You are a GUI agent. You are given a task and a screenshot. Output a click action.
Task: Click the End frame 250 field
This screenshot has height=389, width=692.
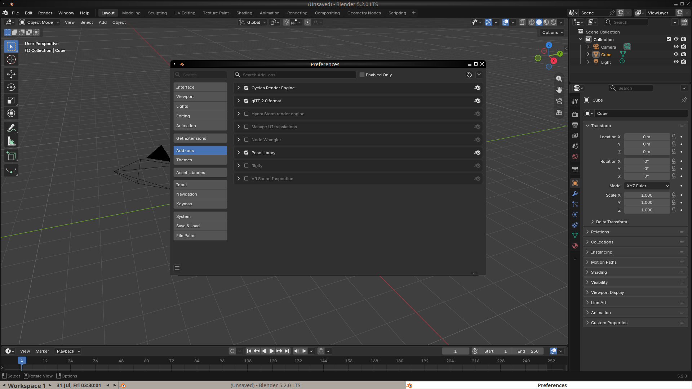point(529,351)
